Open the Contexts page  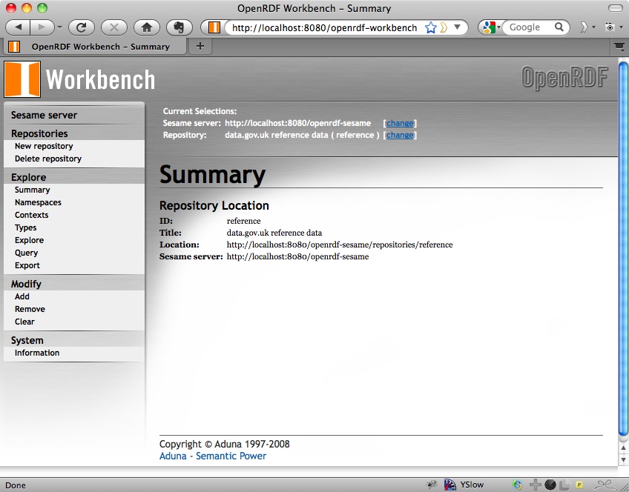[x=31, y=215]
